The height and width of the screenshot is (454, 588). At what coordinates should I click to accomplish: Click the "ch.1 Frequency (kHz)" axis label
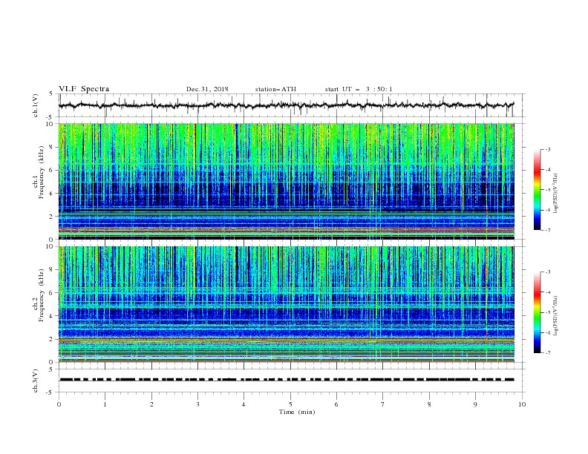tap(39, 173)
